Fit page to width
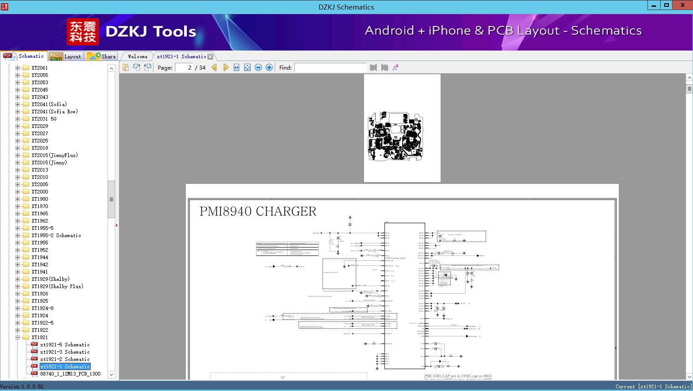This screenshot has width=693, height=391. tap(236, 67)
